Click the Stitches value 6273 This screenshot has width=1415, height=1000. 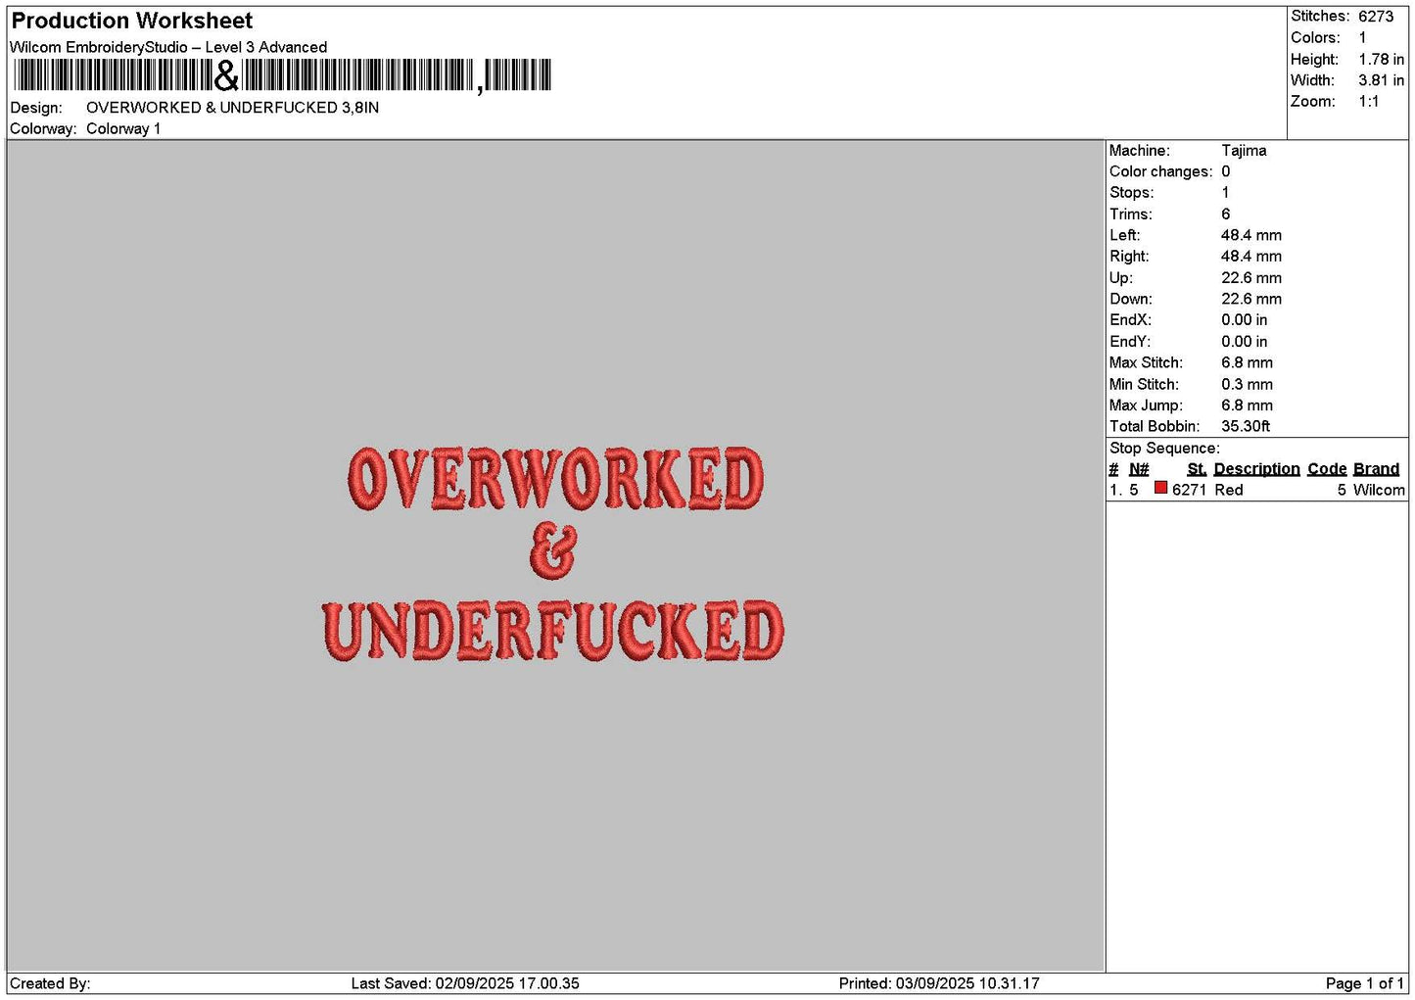click(x=1375, y=17)
